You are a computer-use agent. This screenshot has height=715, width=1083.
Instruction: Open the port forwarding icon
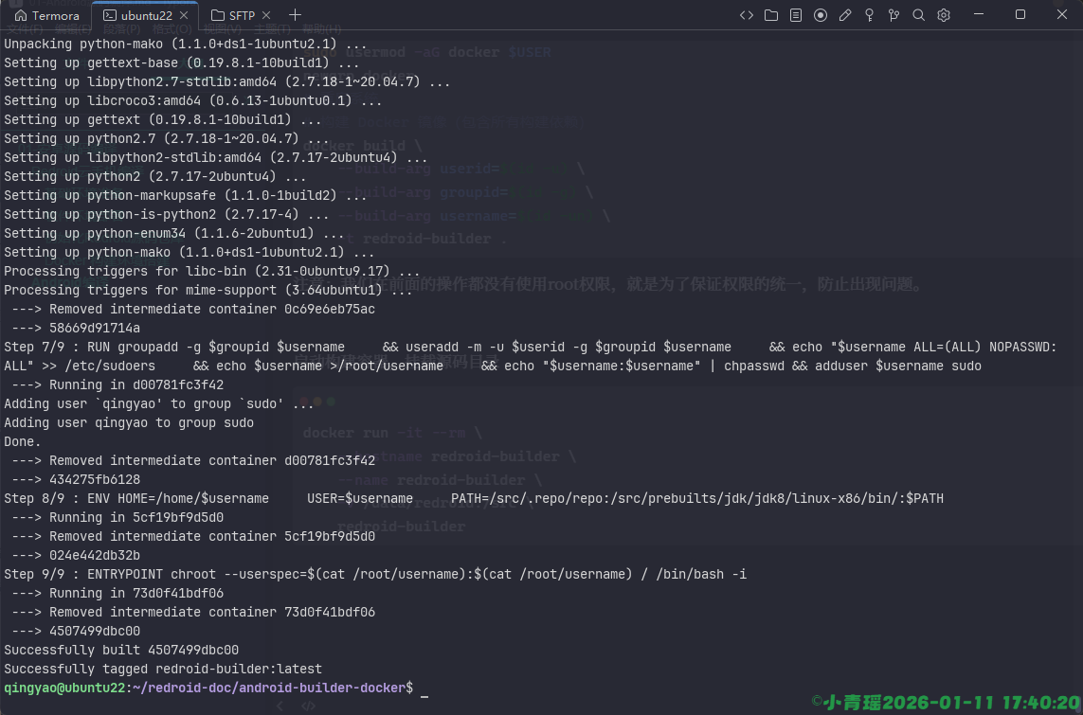pos(893,15)
